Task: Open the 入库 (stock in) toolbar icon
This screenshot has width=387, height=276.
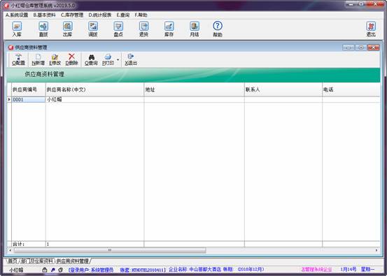Action: tap(17, 29)
